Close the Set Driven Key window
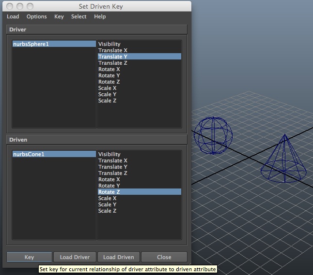Image resolution: width=313 pixels, height=275 pixels. 10,6
